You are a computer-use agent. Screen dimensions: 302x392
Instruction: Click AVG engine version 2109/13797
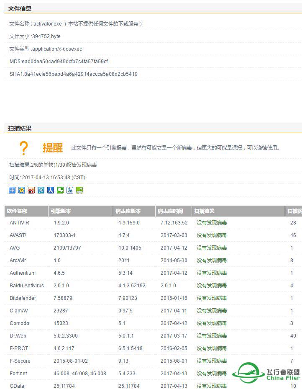tap(67, 248)
